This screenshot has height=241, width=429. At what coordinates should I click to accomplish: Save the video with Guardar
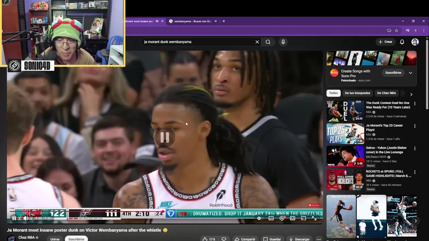[x=272, y=239]
